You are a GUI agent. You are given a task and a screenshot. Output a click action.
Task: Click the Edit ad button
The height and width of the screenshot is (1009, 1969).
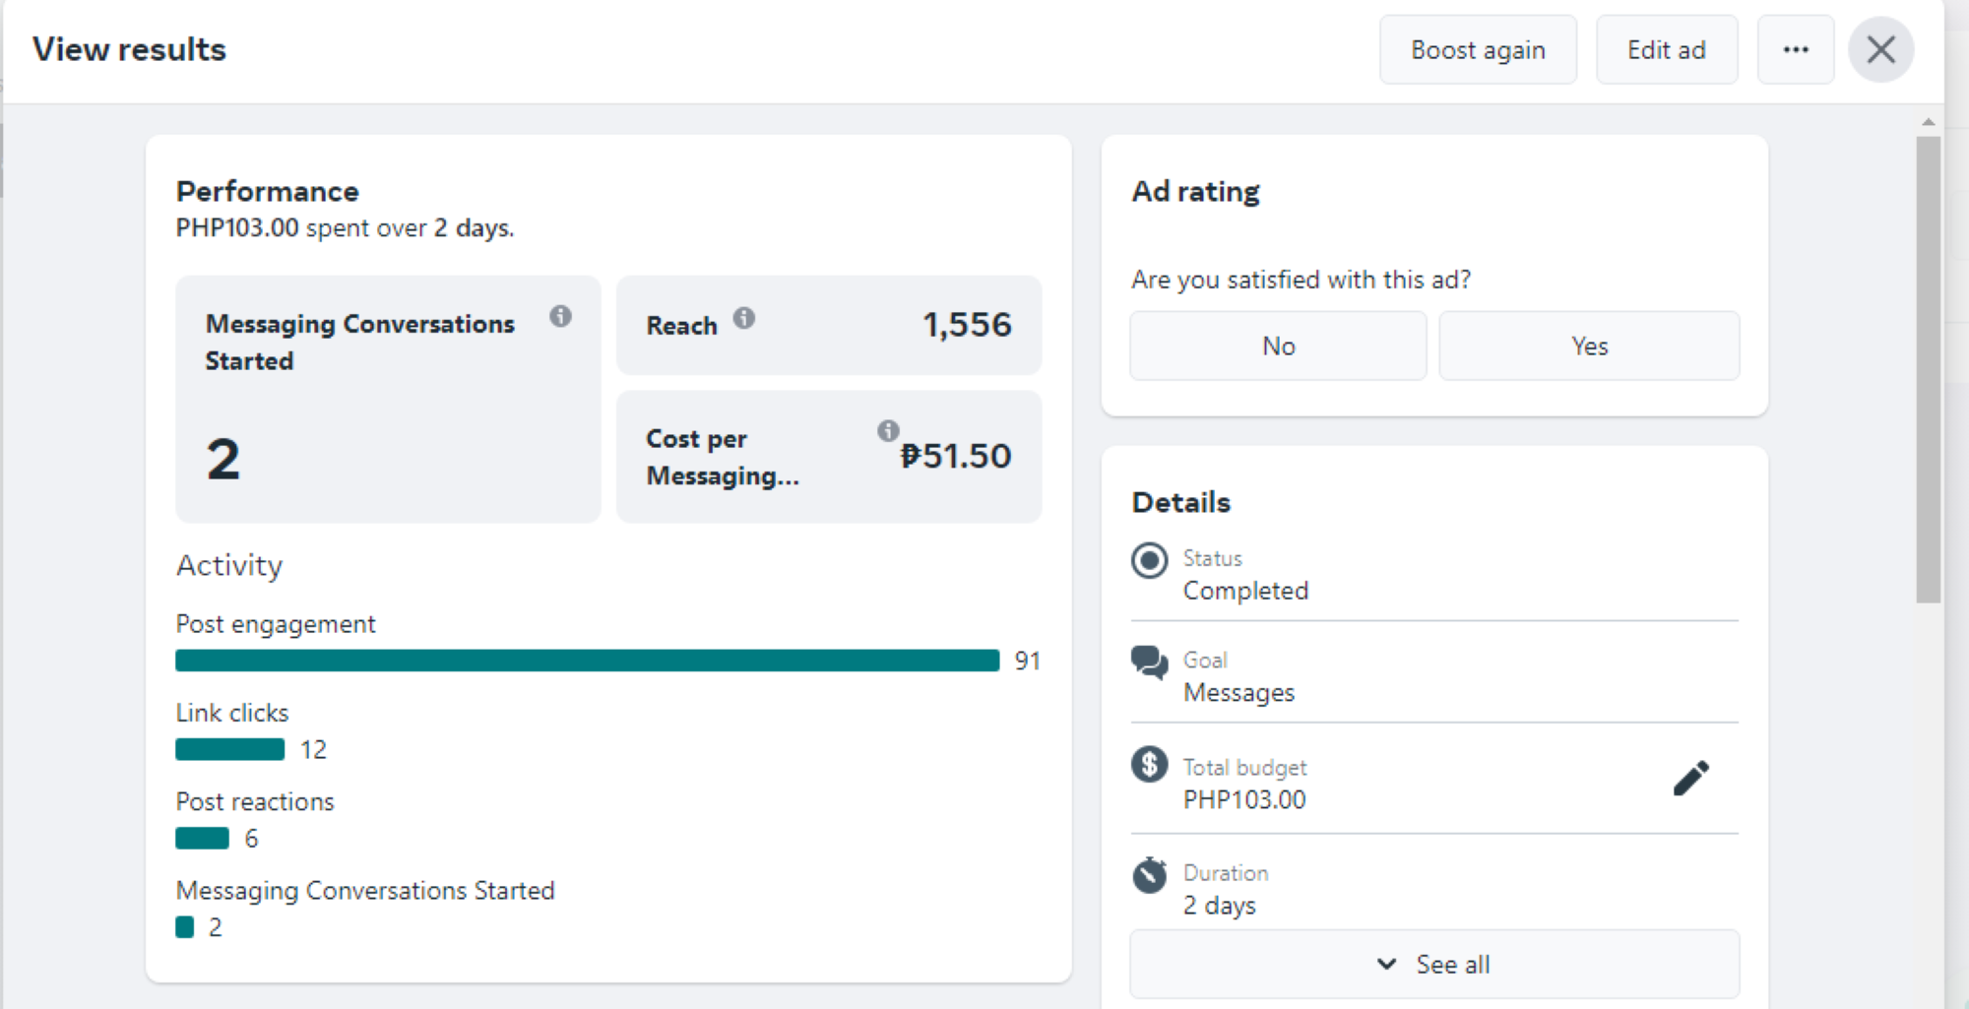coord(1666,50)
